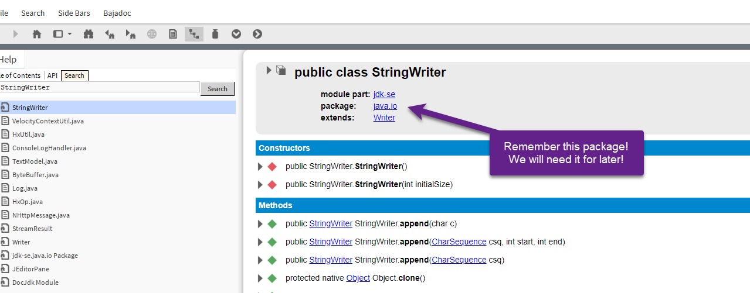Toggle the highlighted tree hierarchy toolbar icon
The image size is (750, 293).
[x=194, y=34]
